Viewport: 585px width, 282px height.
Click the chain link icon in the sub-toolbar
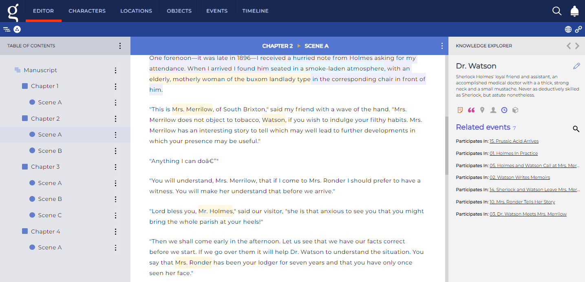[x=578, y=29]
